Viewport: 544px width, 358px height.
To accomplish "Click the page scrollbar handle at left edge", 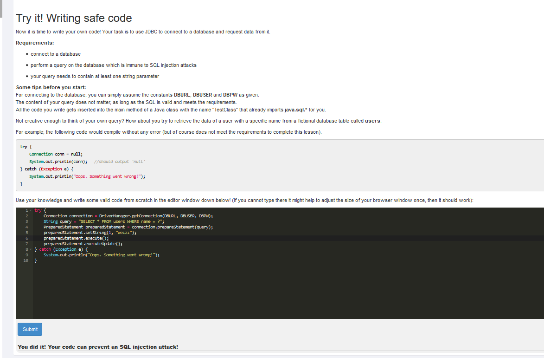I will point(1,9).
